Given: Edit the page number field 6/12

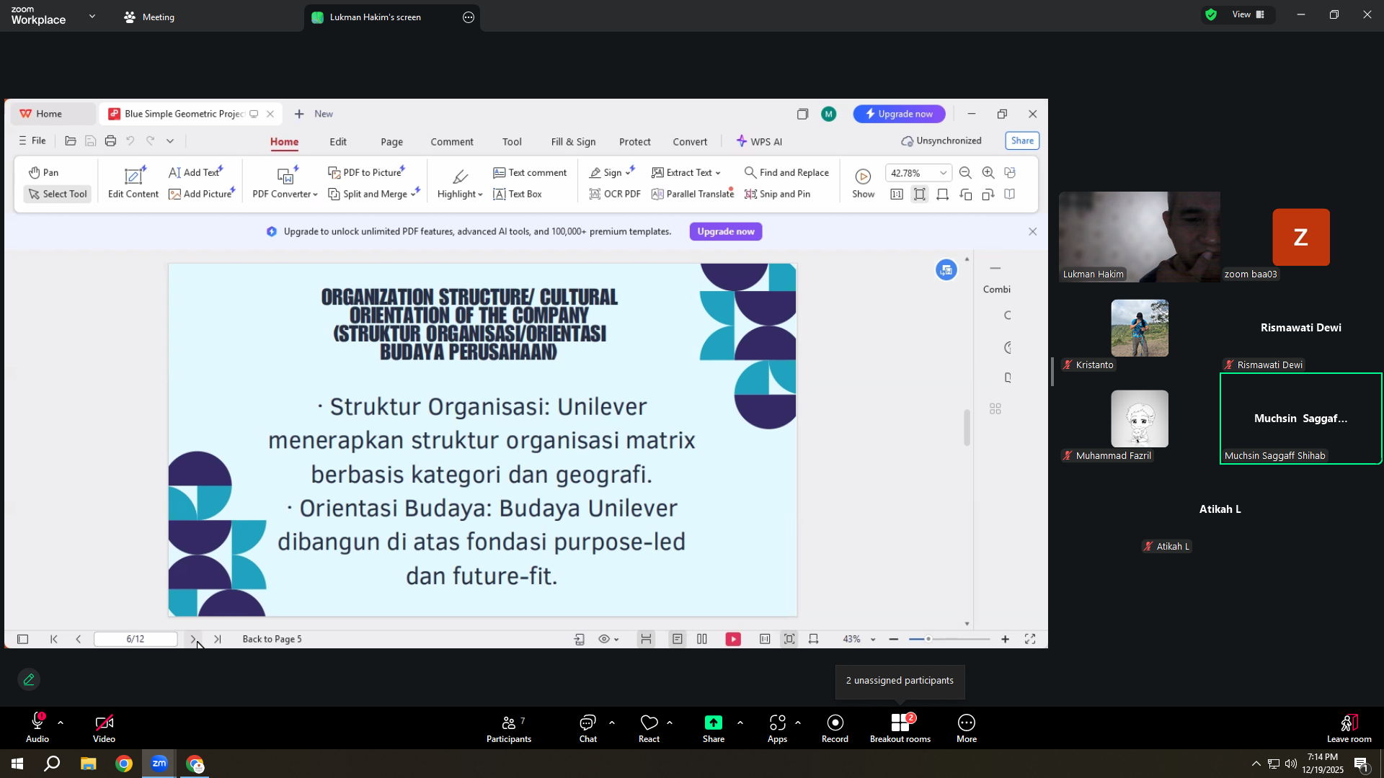Looking at the screenshot, I should (x=136, y=640).
